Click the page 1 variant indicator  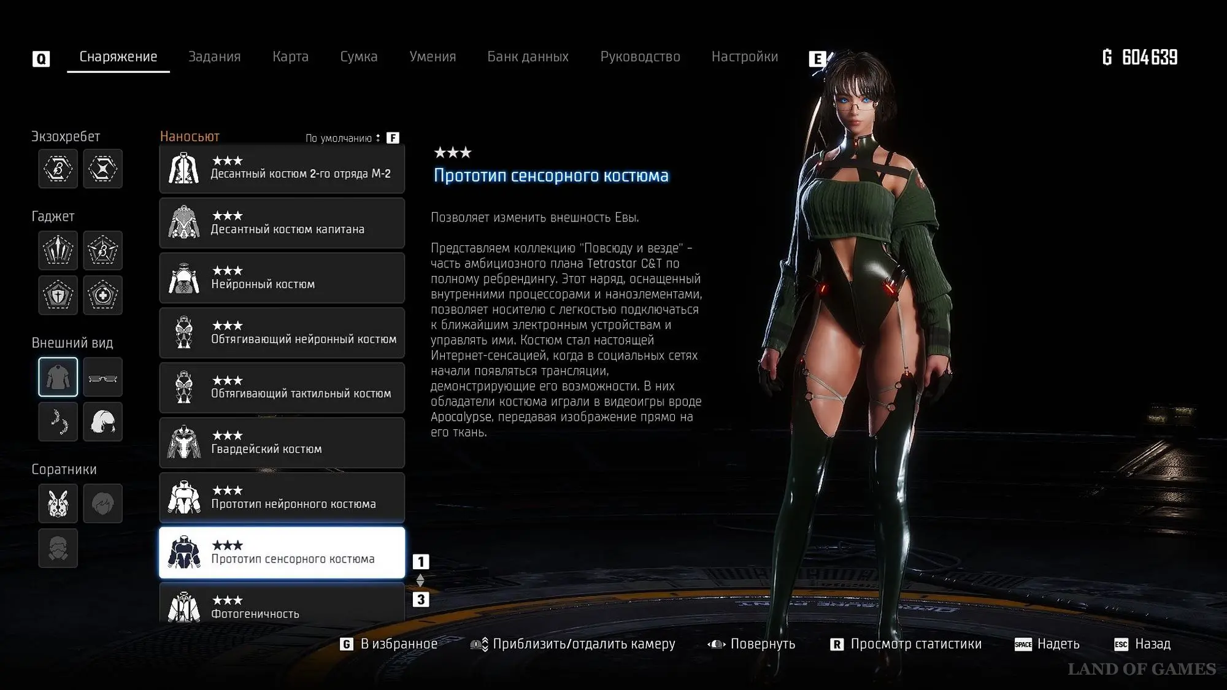[421, 562]
